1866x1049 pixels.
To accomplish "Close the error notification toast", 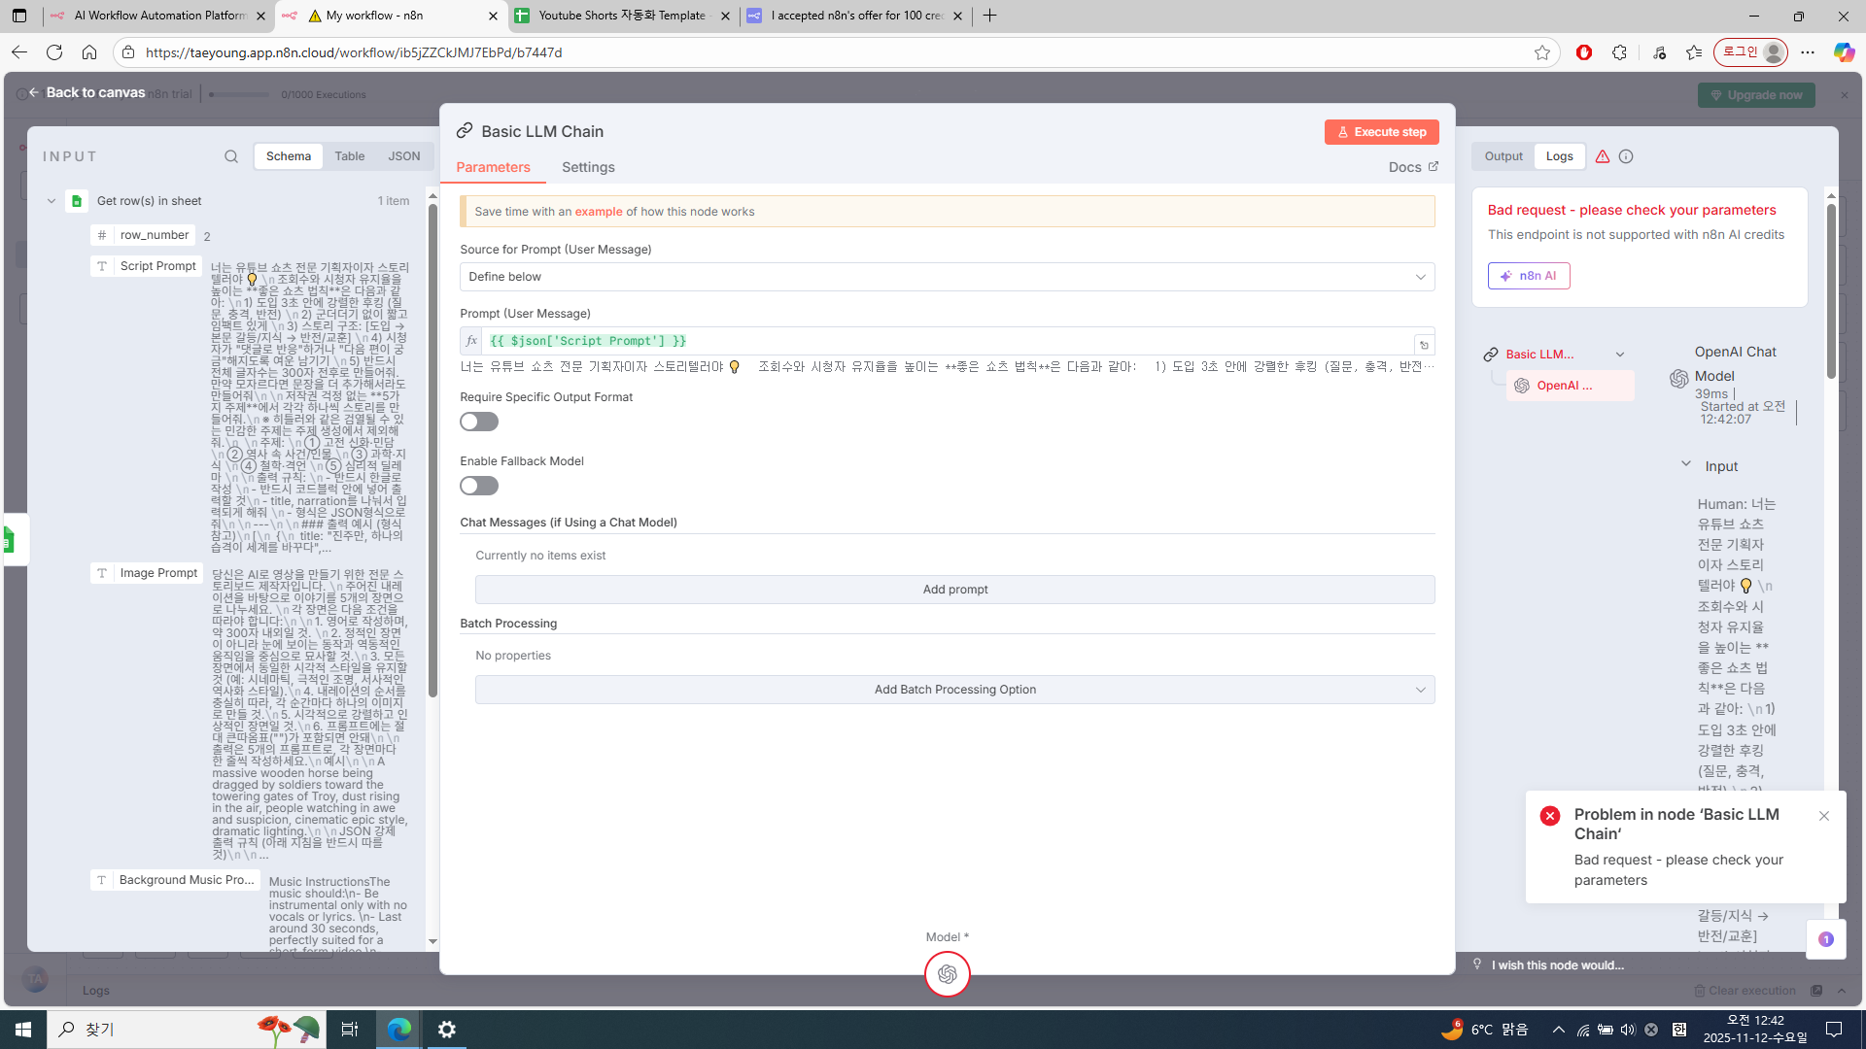I will pyautogui.click(x=1824, y=816).
